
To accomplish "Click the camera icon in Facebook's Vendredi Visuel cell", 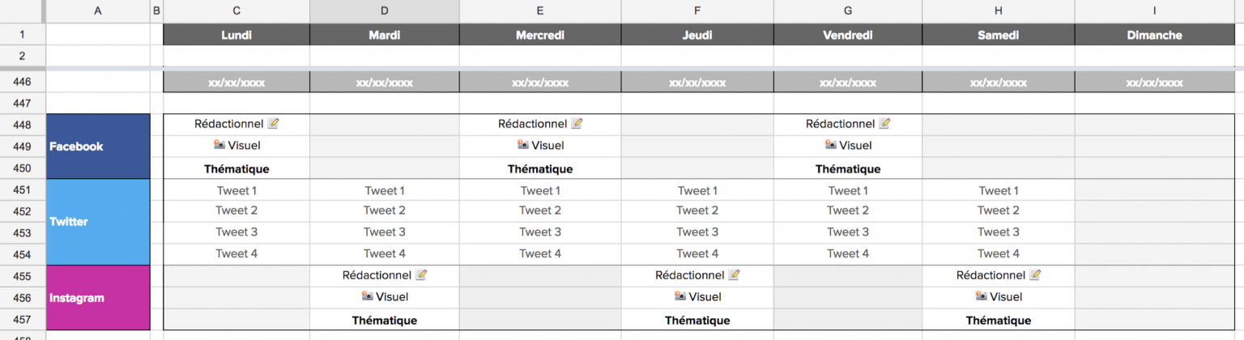I will [x=831, y=145].
